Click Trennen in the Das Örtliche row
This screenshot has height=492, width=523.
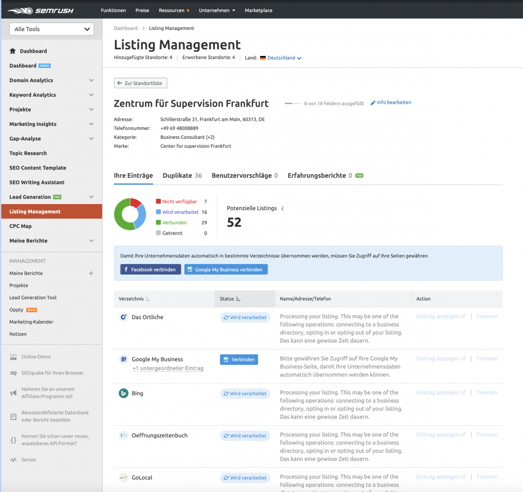tap(487, 316)
